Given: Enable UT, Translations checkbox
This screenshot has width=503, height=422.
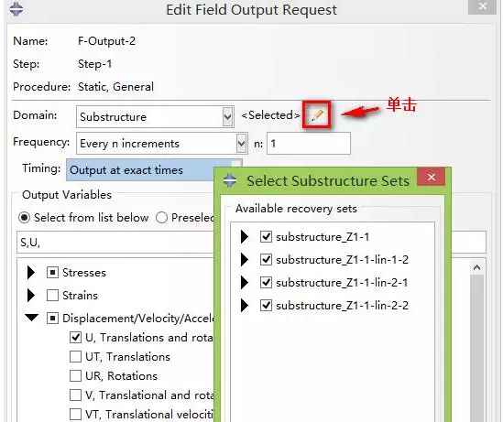Looking at the screenshot, I should [x=75, y=357].
